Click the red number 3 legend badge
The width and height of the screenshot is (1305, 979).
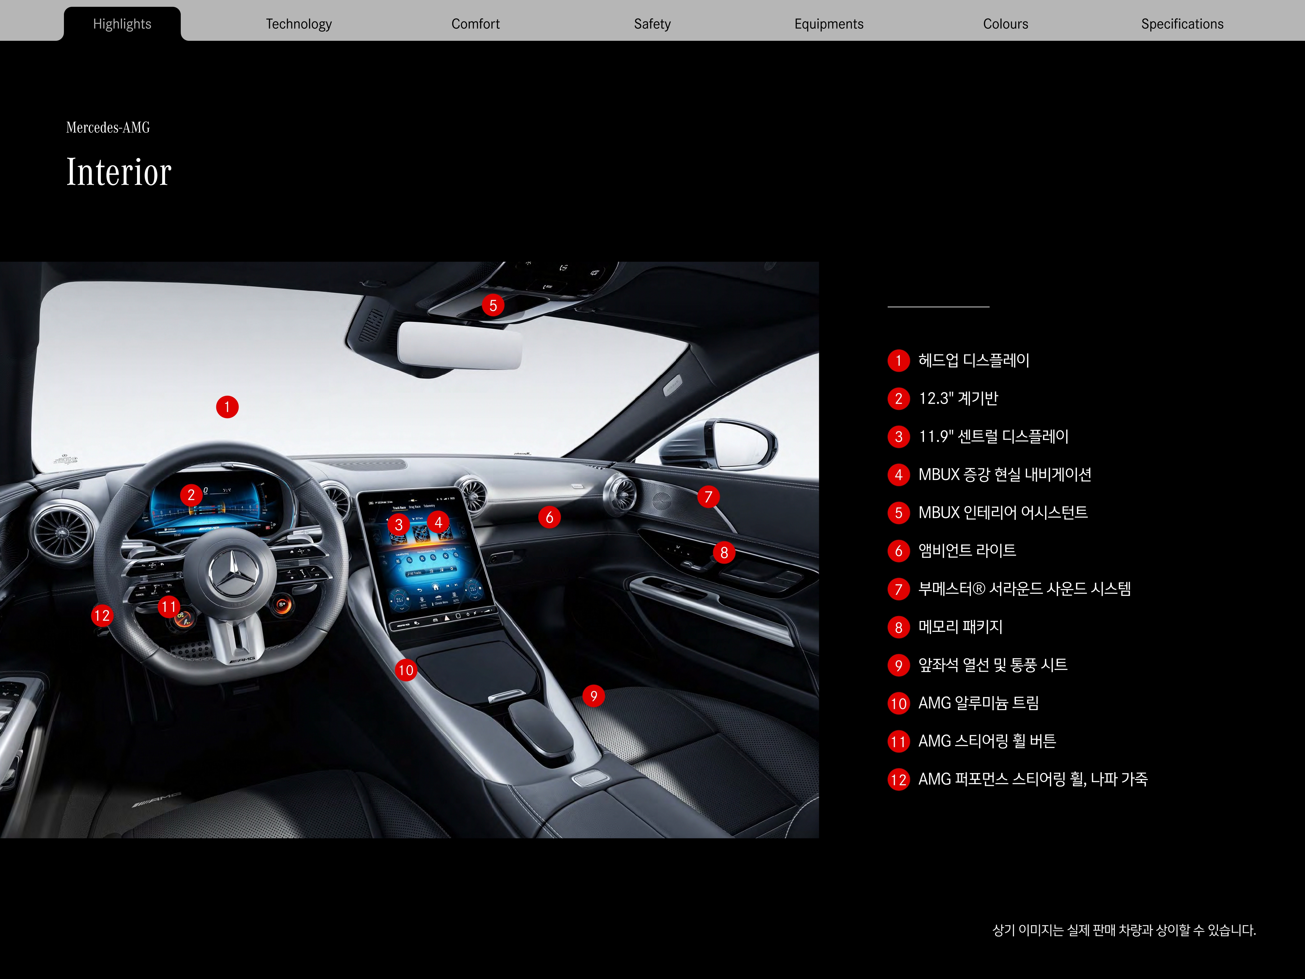click(x=898, y=437)
